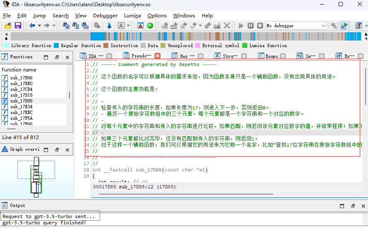The width and height of the screenshot is (368, 228).
Task: Click the boxed letter A text icon
Action: click(121, 26)
